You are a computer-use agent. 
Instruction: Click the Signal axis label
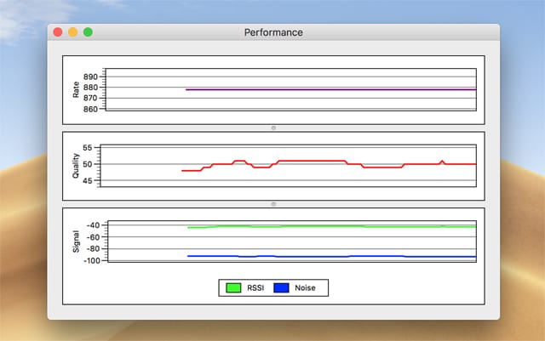[x=77, y=242]
